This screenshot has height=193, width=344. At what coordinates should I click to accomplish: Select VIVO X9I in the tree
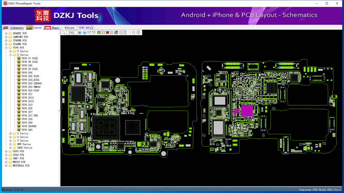point(27,66)
